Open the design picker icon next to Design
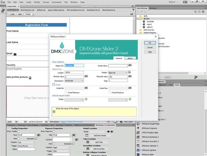 point(129,72)
